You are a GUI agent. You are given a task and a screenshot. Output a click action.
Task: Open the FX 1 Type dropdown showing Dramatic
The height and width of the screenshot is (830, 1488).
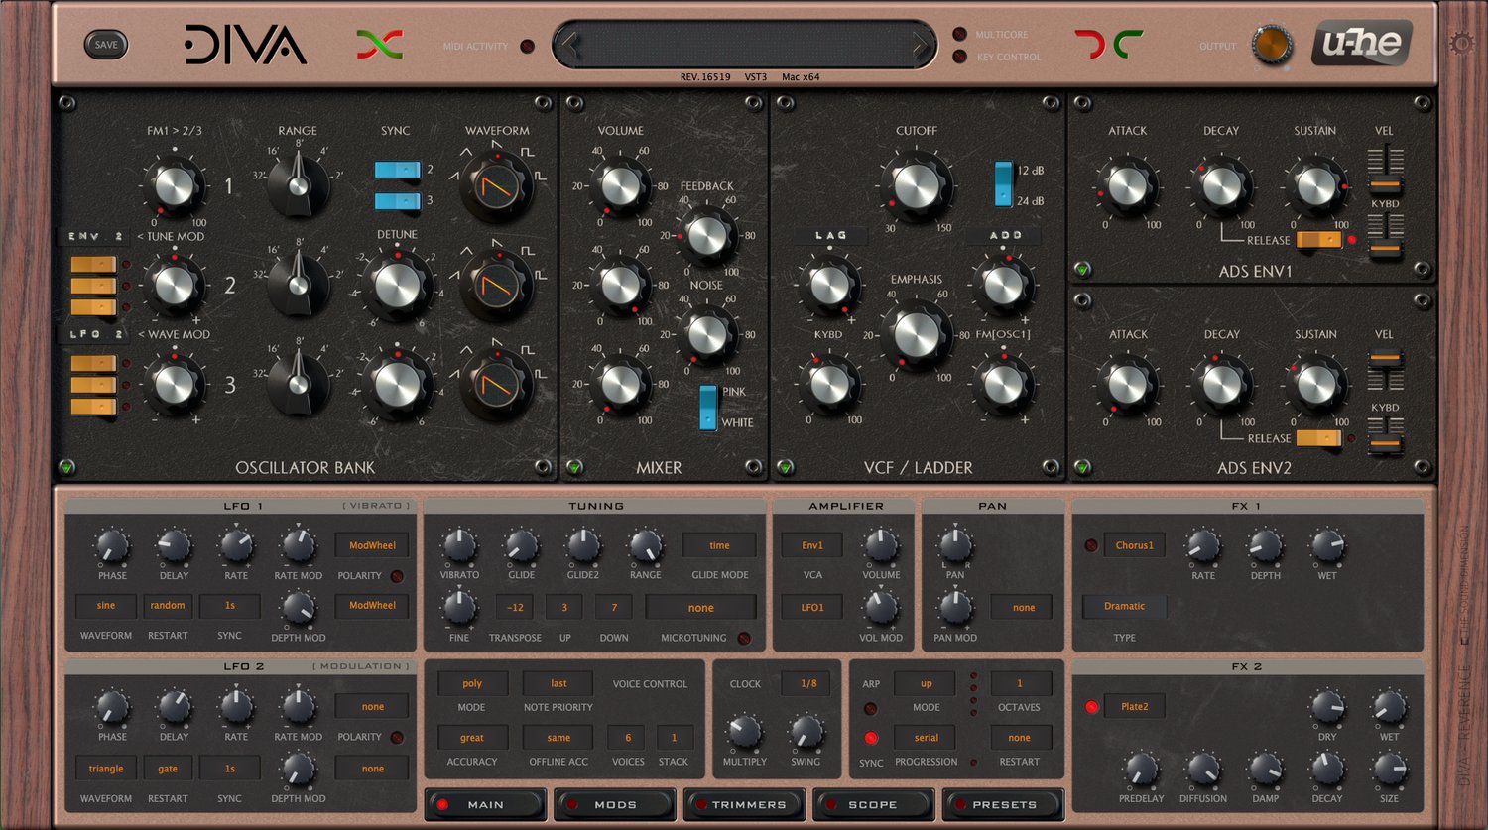[1125, 606]
